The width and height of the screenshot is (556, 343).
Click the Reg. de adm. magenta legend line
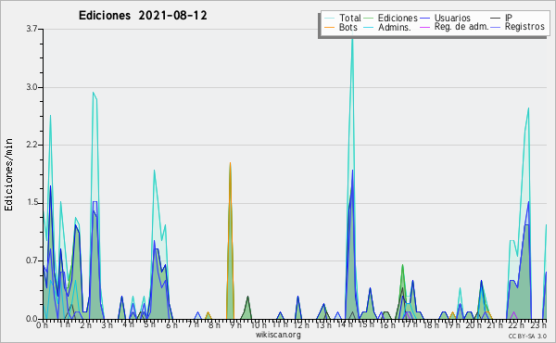pyautogui.click(x=424, y=27)
